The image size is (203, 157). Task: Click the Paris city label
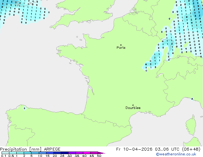tap(121, 48)
